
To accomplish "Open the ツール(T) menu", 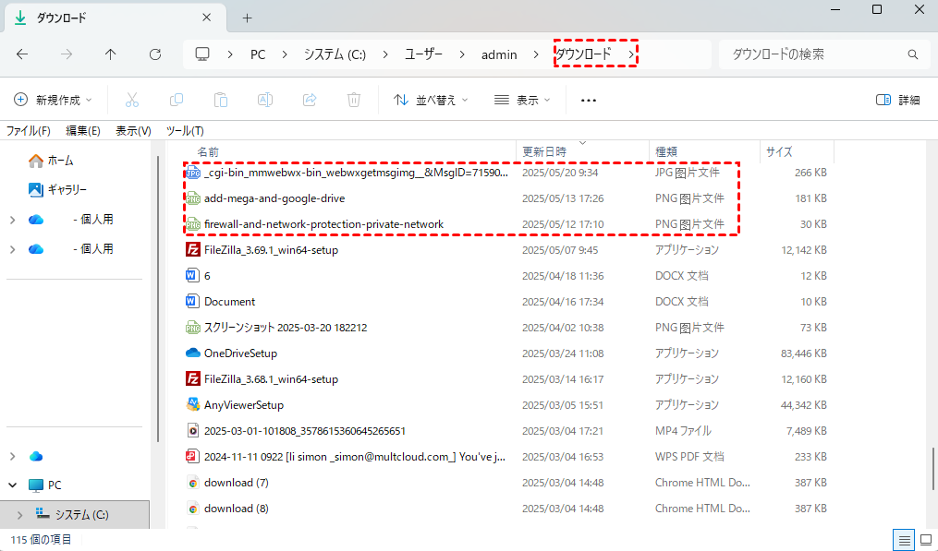I will point(185,131).
